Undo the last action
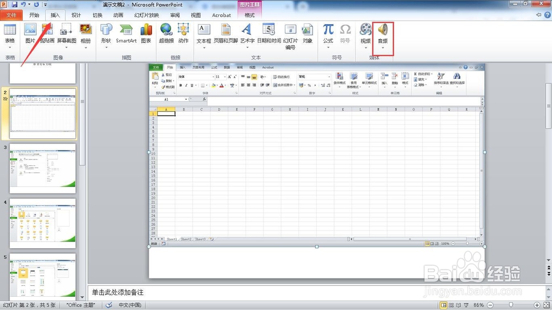Image resolution: width=552 pixels, height=310 pixels. click(23, 4)
